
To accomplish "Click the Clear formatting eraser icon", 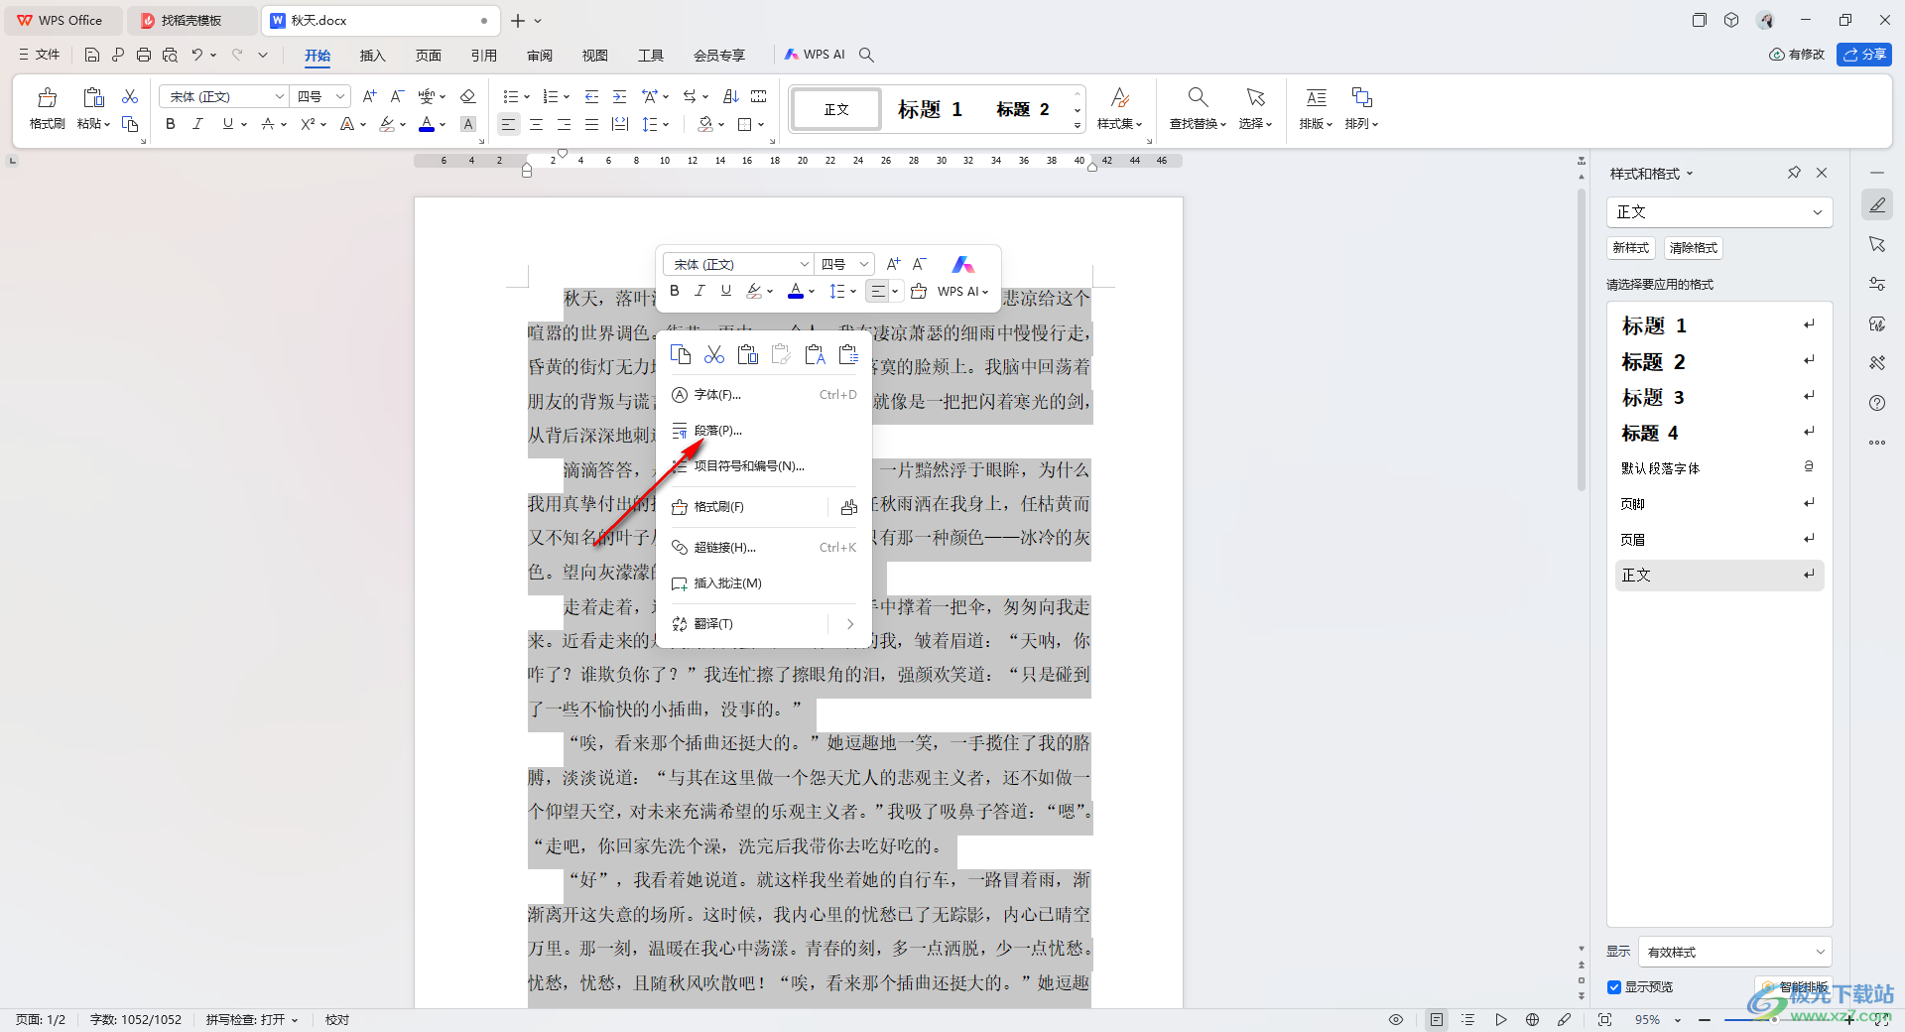I will 468,96.
